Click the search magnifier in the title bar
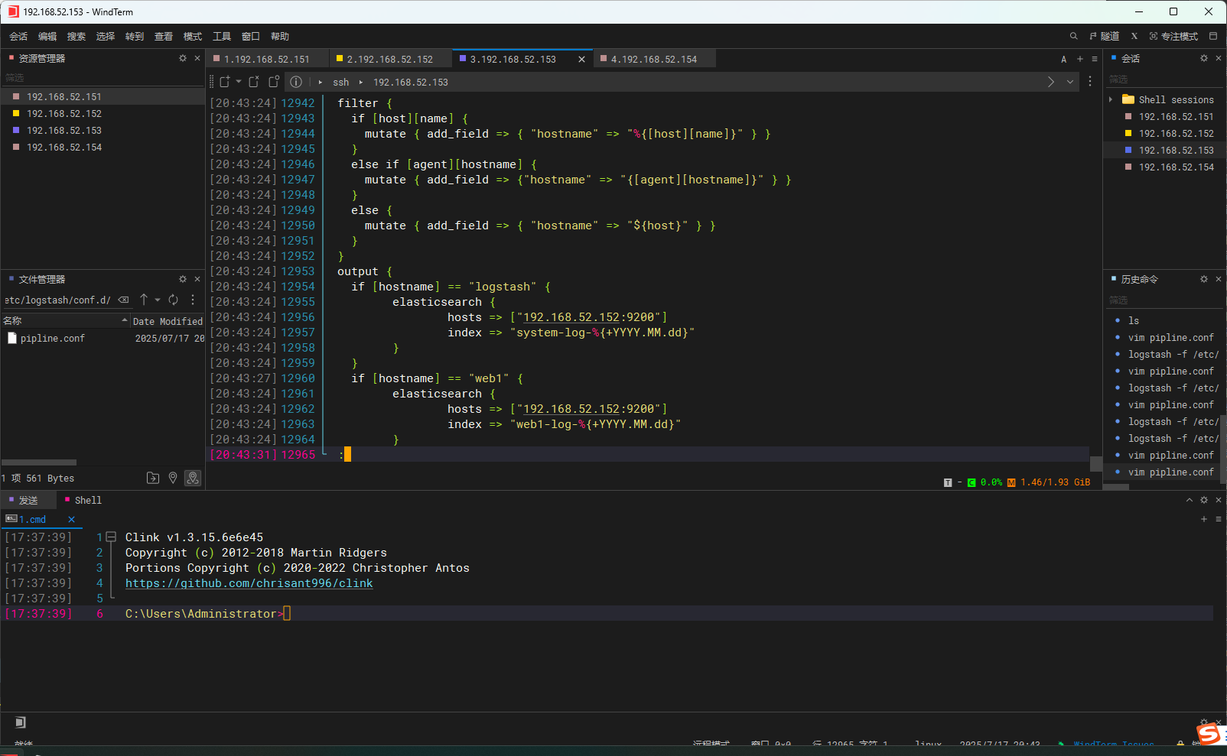The height and width of the screenshot is (756, 1227). [1073, 36]
